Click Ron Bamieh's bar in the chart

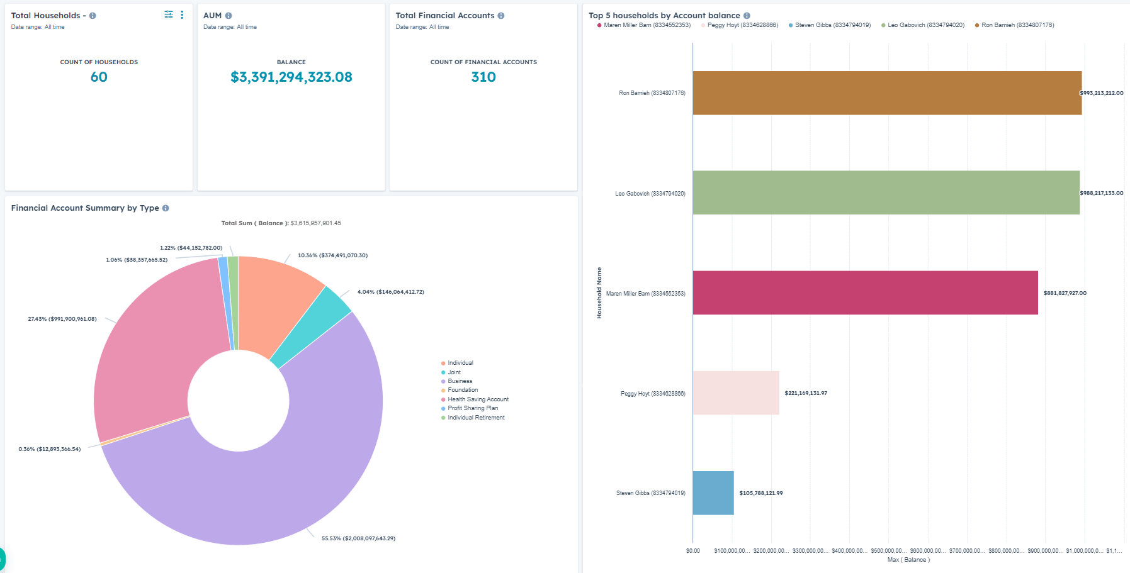881,93
